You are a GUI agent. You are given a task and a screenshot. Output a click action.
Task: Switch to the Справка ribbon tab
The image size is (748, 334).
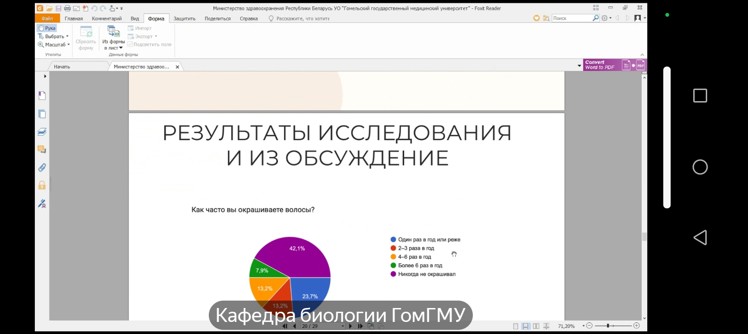[x=249, y=19]
